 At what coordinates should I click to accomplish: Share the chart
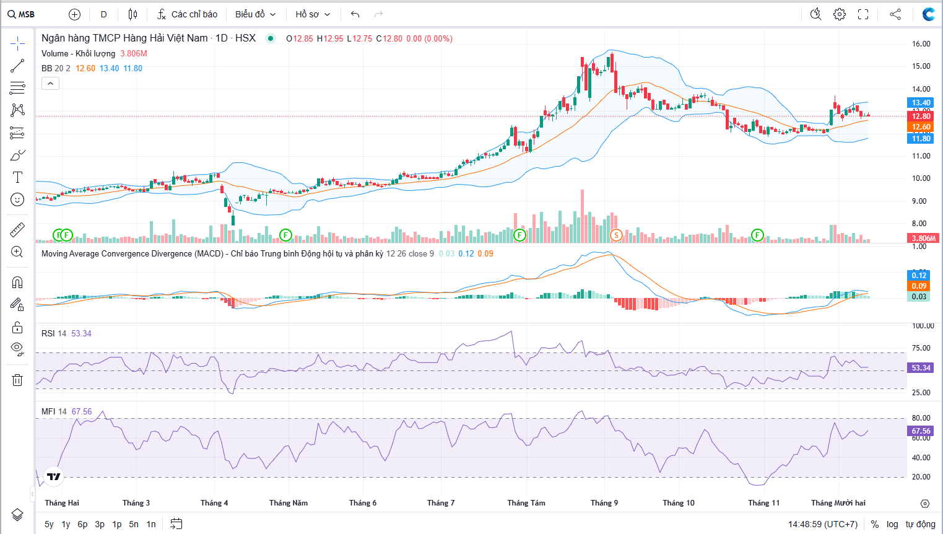coord(895,14)
